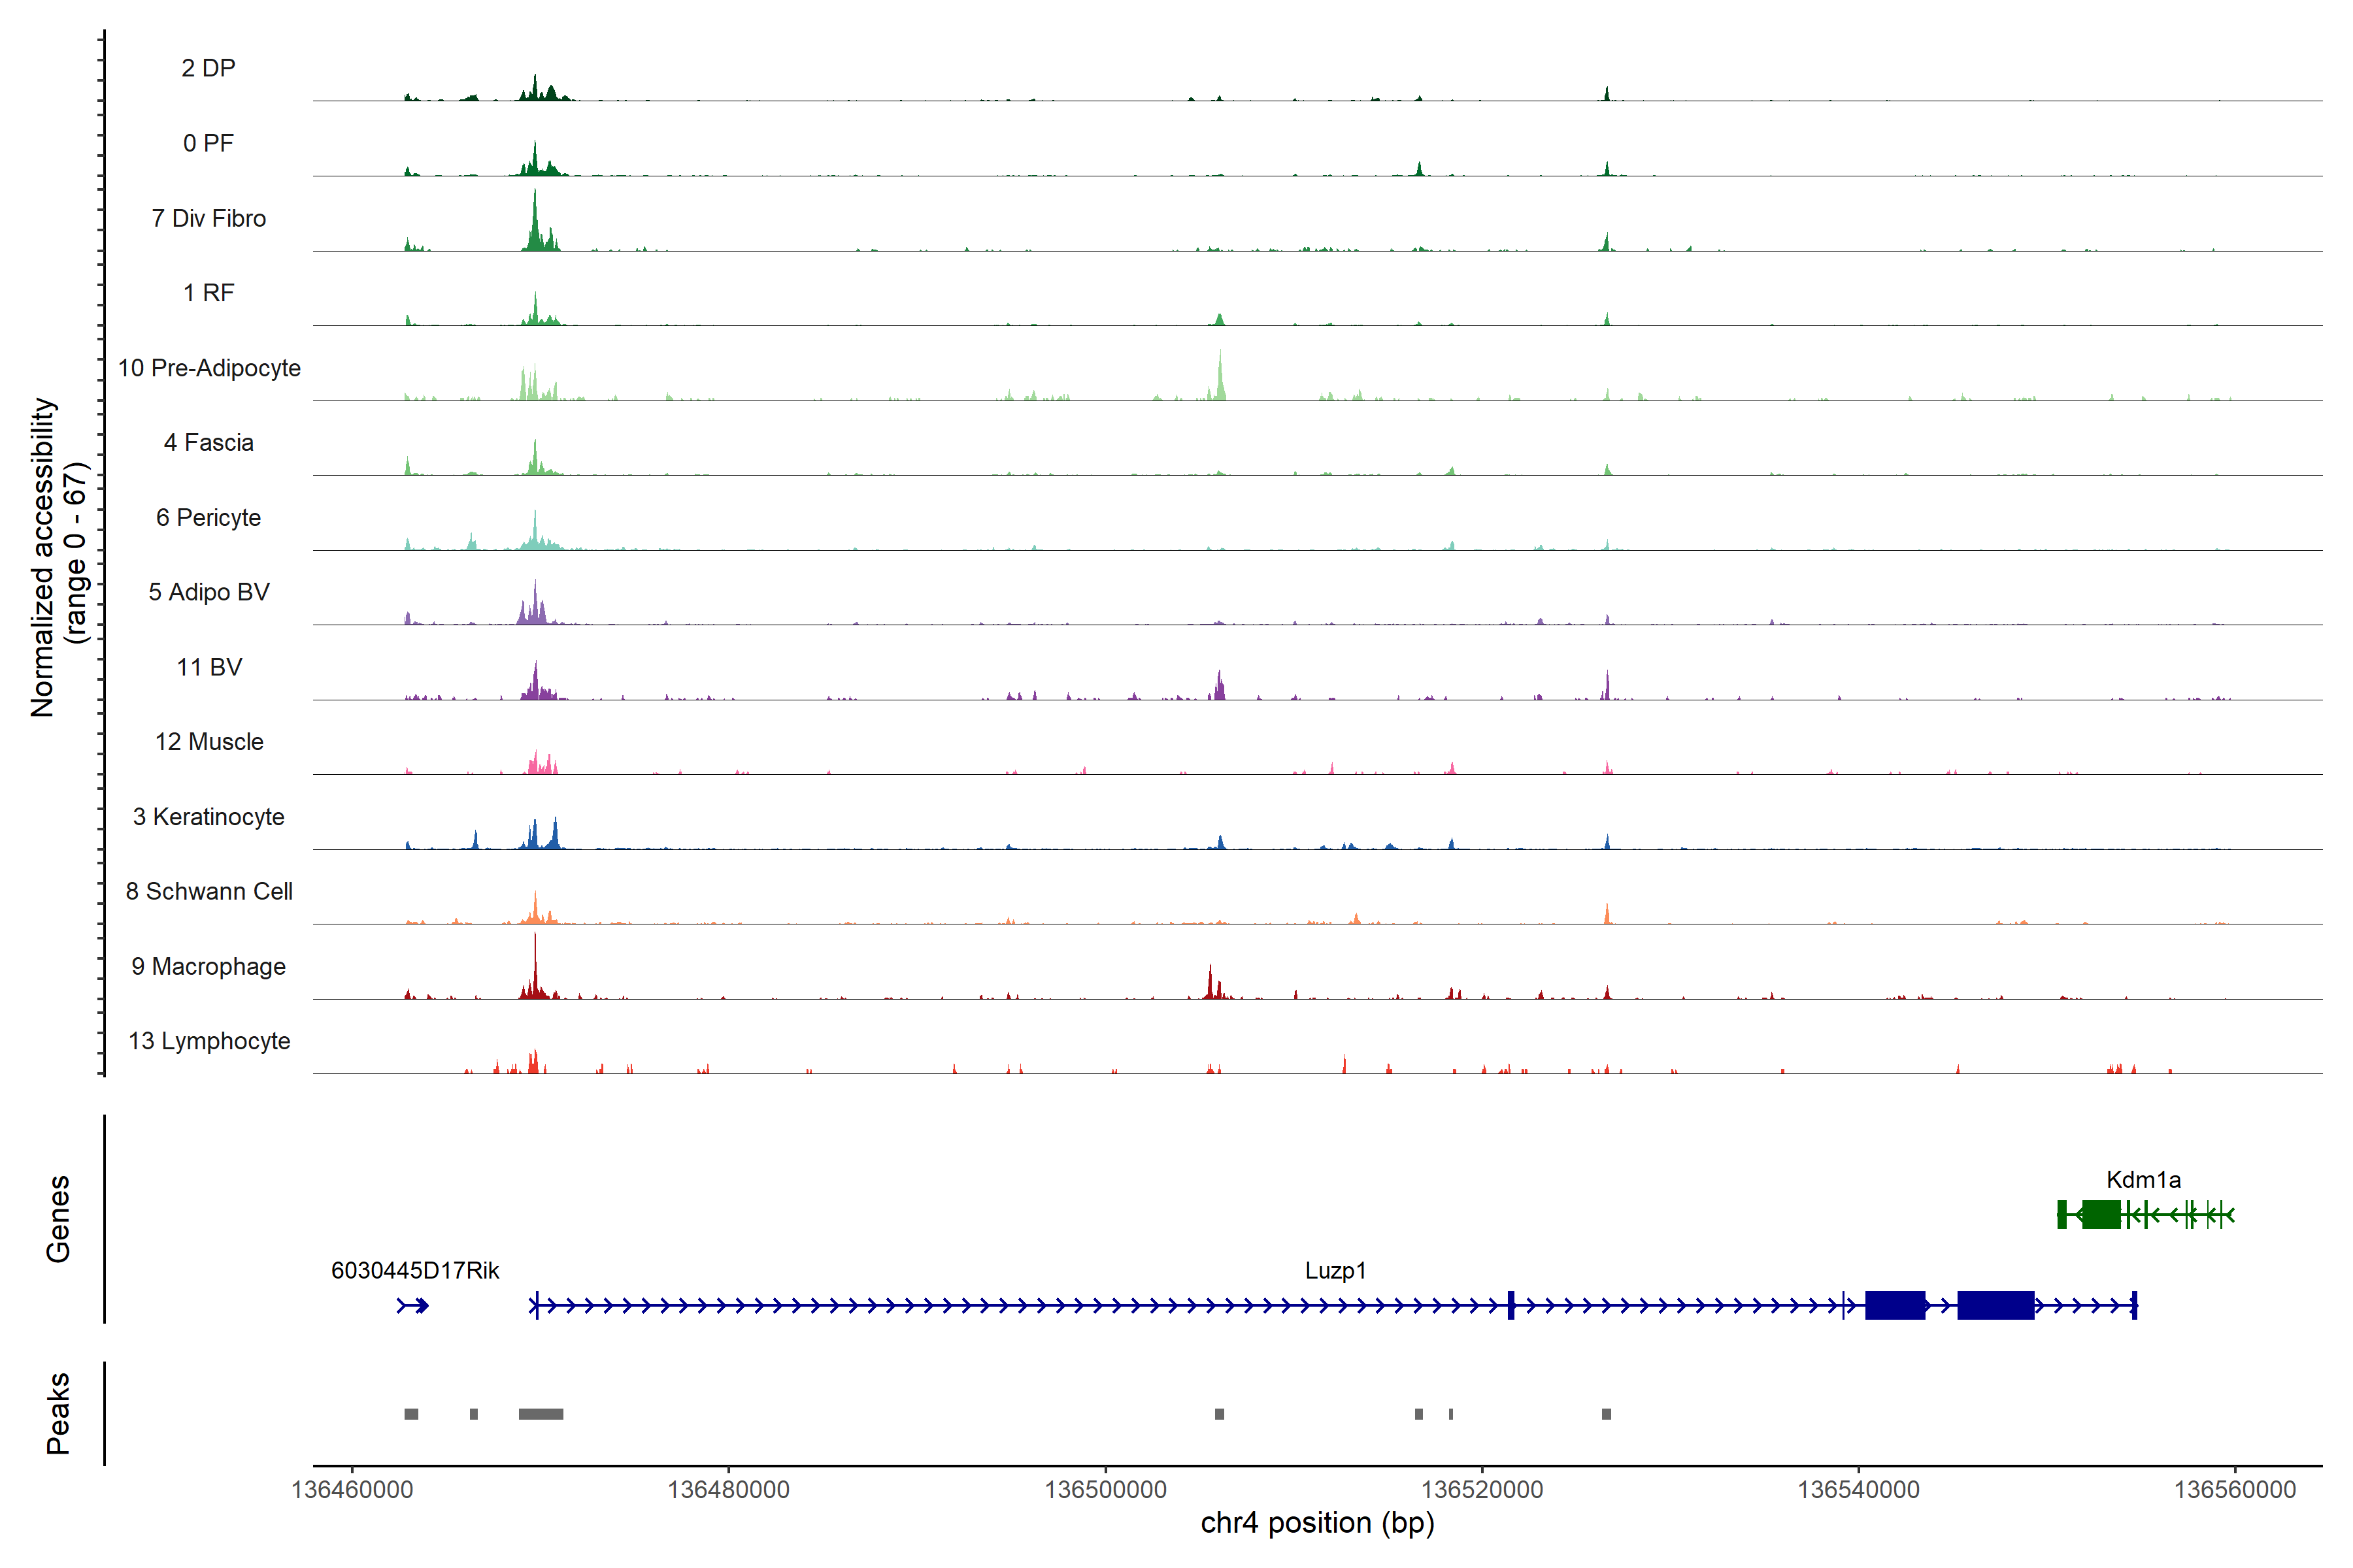Viewport: 2353px width, 1568px height.
Task: Click the '2 DP' track label
Action: point(209,68)
